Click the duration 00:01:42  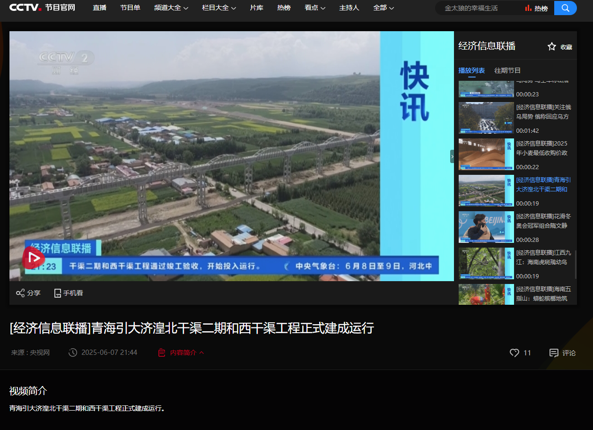click(x=527, y=131)
